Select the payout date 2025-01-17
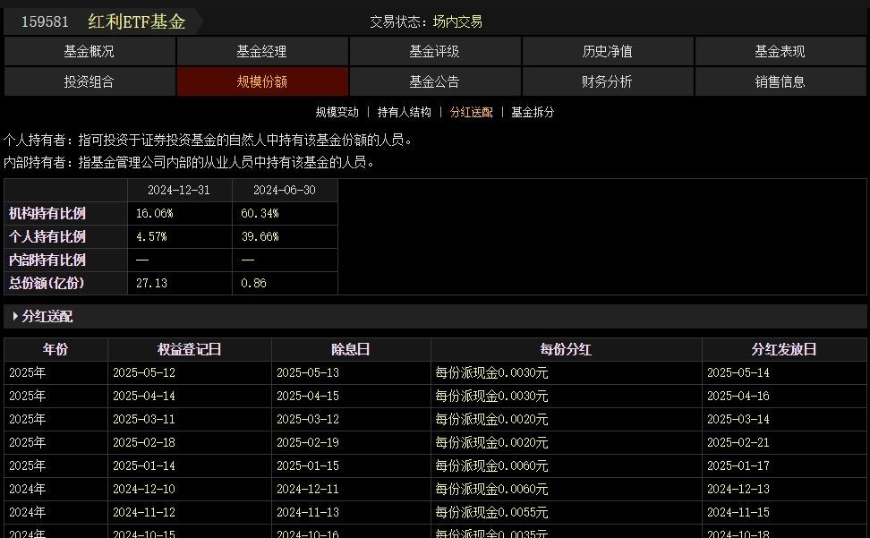This screenshot has height=538, width=870. (738, 465)
